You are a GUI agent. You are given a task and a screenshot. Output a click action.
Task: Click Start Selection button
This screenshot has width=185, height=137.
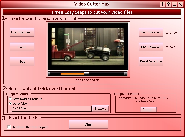[151, 32]
